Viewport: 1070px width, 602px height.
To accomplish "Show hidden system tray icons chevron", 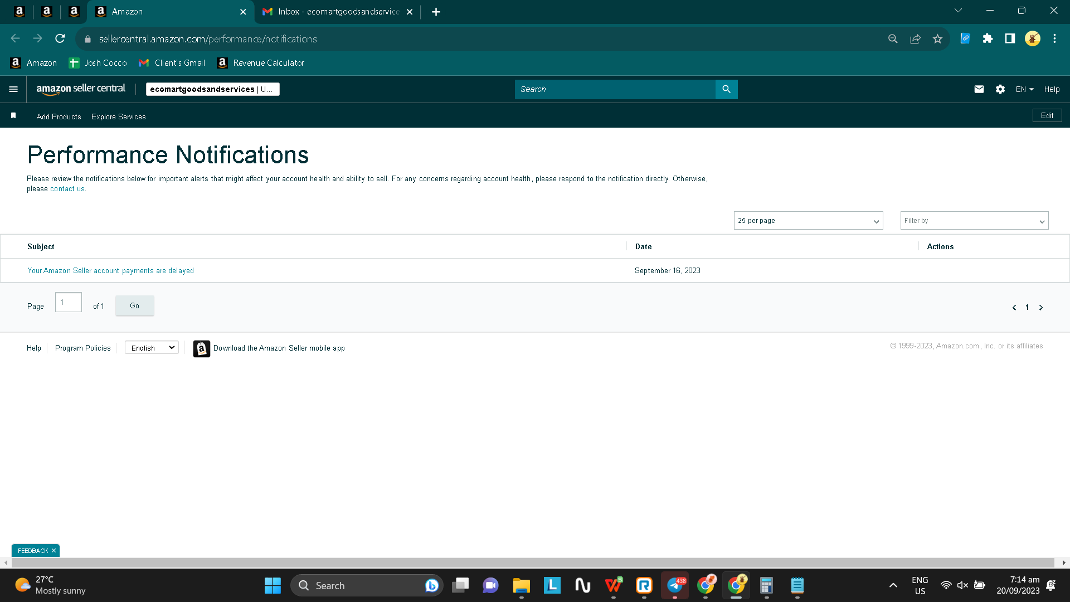I will pos(893,585).
